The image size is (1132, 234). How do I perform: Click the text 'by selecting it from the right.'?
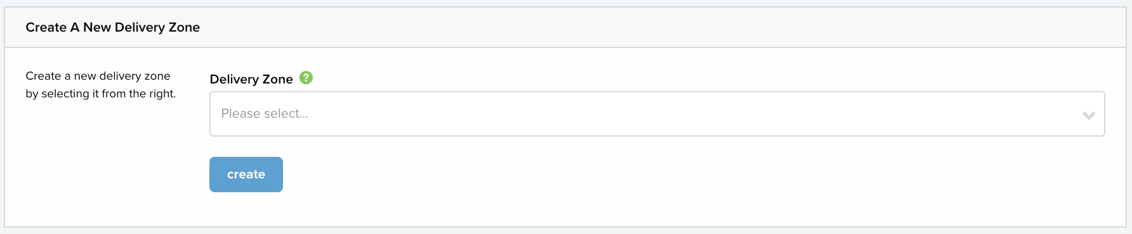click(101, 94)
